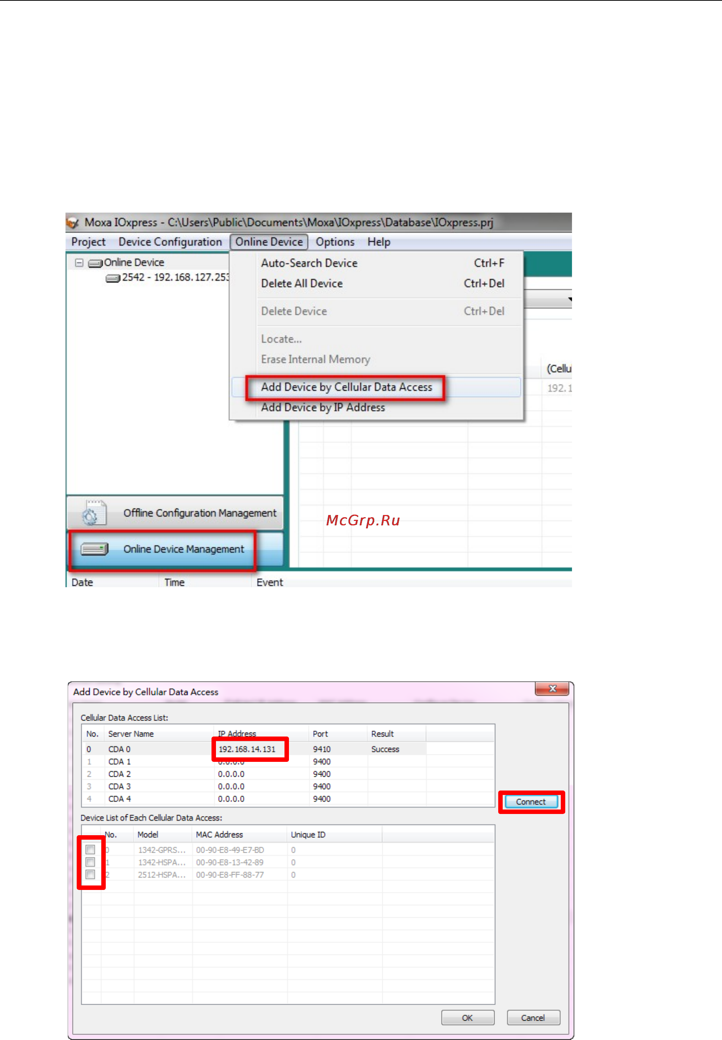722x1040 pixels.
Task: Click the Result column header
Action: 397,734
